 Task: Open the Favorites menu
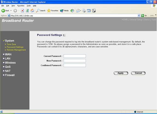pyautogui.click(x=21, y=6)
